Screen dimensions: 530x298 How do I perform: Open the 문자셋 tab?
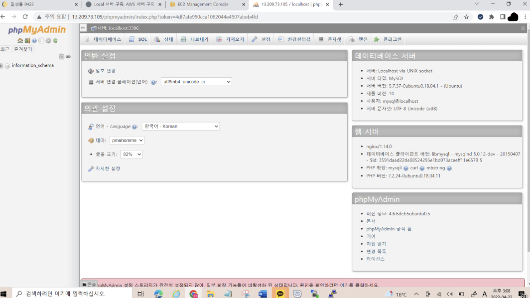(x=330, y=39)
